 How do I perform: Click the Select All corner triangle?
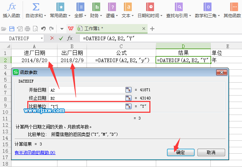pos(8,46)
